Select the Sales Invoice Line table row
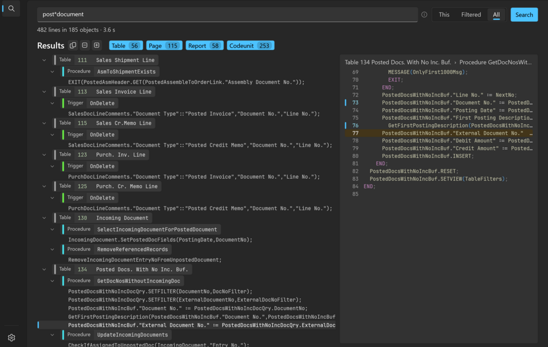 [104, 91]
